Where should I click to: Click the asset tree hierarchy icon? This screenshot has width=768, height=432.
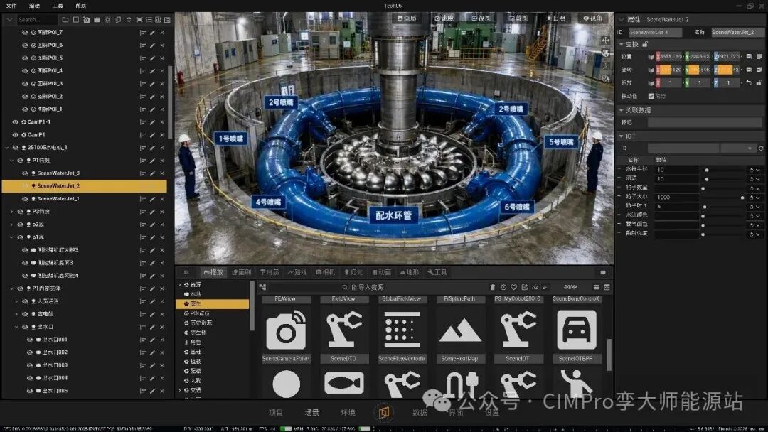pos(263,287)
